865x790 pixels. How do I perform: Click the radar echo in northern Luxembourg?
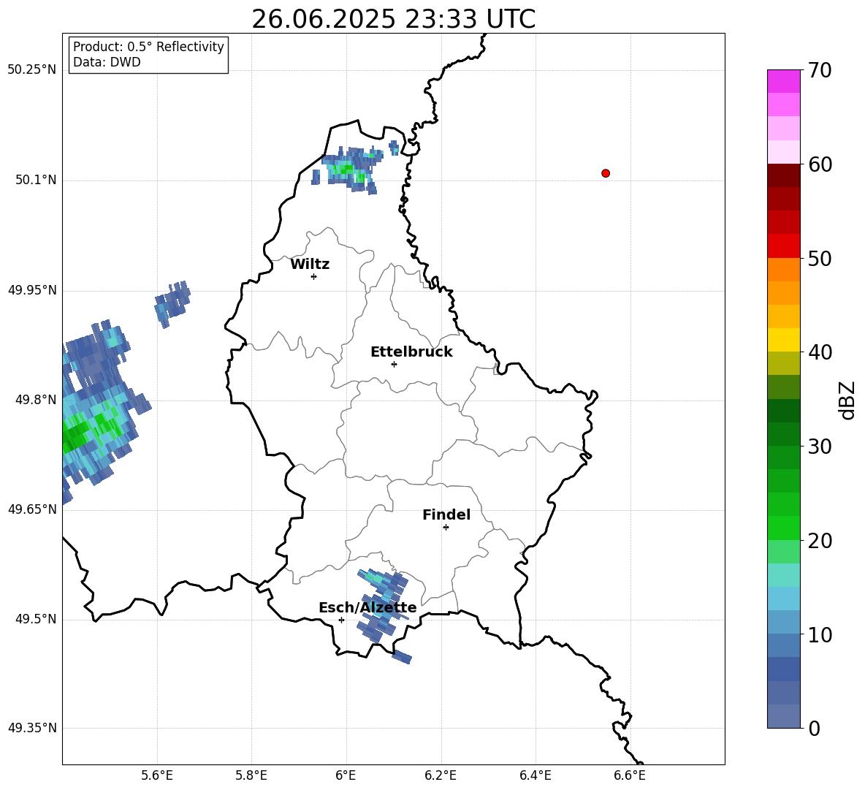click(351, 169)
